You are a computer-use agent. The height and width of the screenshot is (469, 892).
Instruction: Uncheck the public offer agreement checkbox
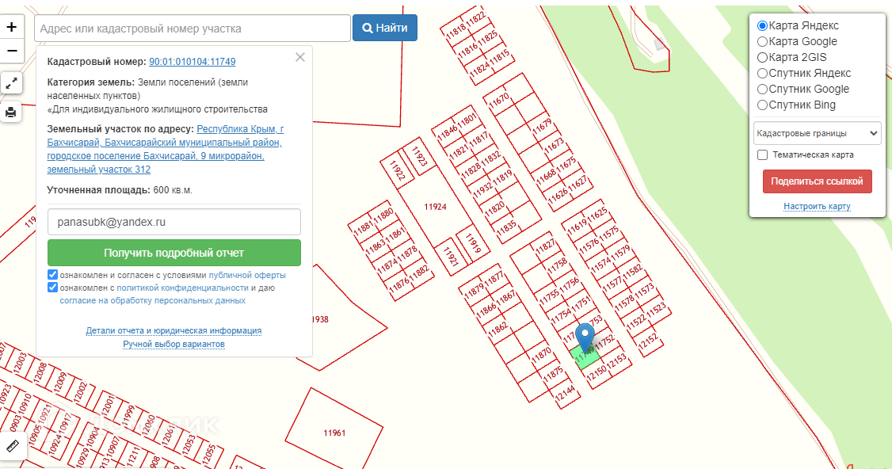click(x=53, y=275)
